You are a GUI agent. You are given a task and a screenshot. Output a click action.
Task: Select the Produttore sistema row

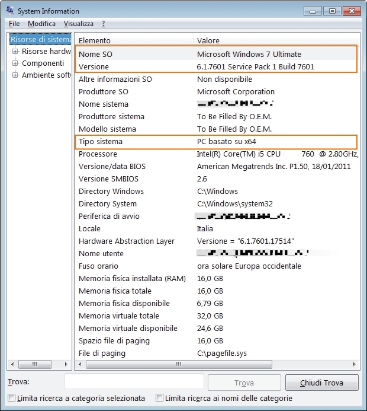click(217, 117)
